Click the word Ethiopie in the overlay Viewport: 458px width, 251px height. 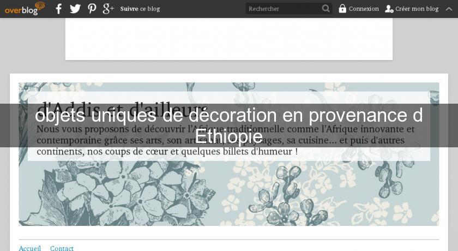click(x=229, y=136)
